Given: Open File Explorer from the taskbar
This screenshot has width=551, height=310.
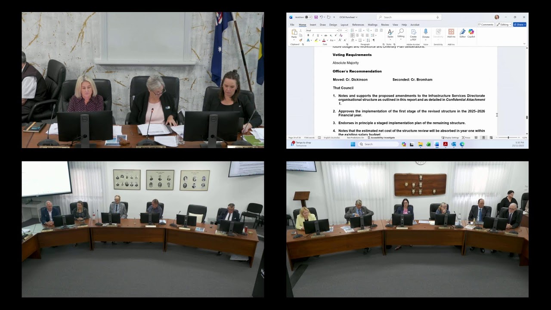Looking at the screenshot, I should click(x=421, y=144).
